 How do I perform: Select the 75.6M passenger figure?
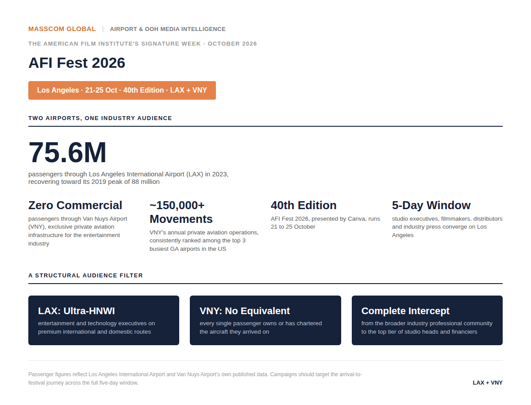[68, 152]
